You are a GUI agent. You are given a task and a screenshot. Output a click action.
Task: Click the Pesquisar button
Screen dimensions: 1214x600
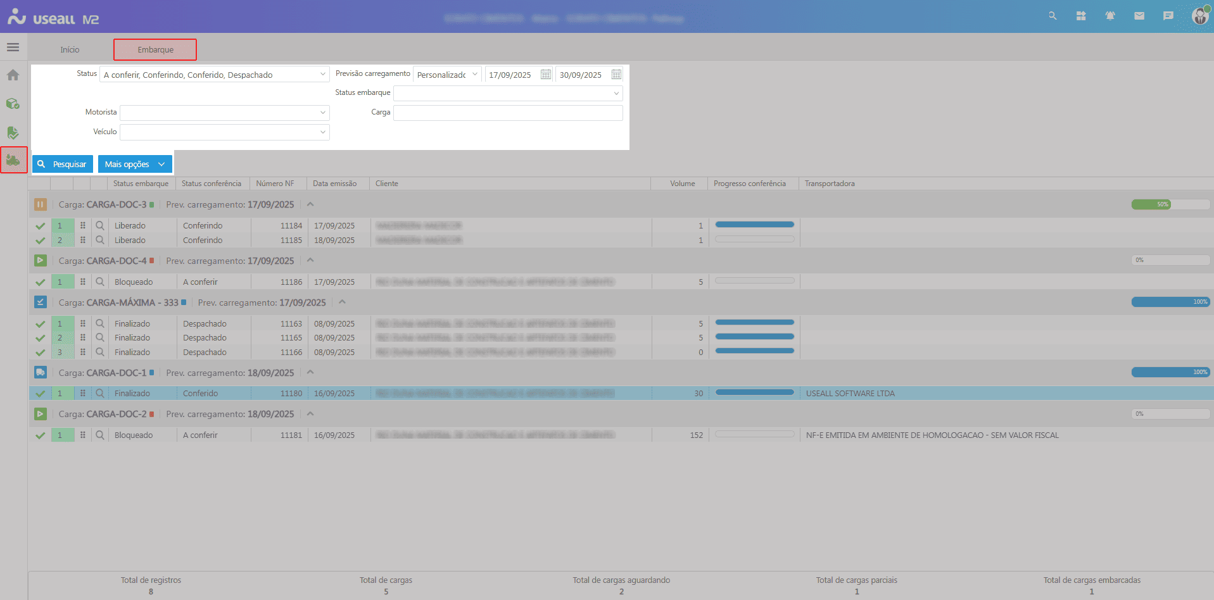63,164
